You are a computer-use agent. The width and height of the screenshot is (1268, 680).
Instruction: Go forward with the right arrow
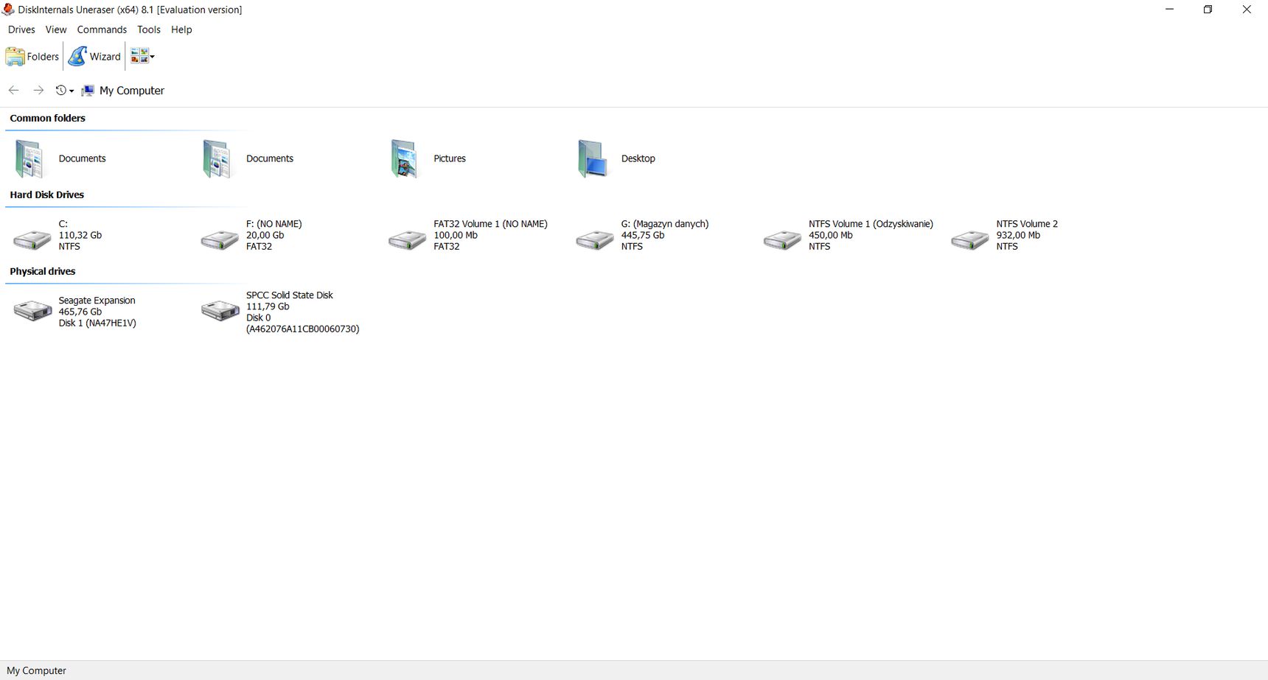(38, 90)
